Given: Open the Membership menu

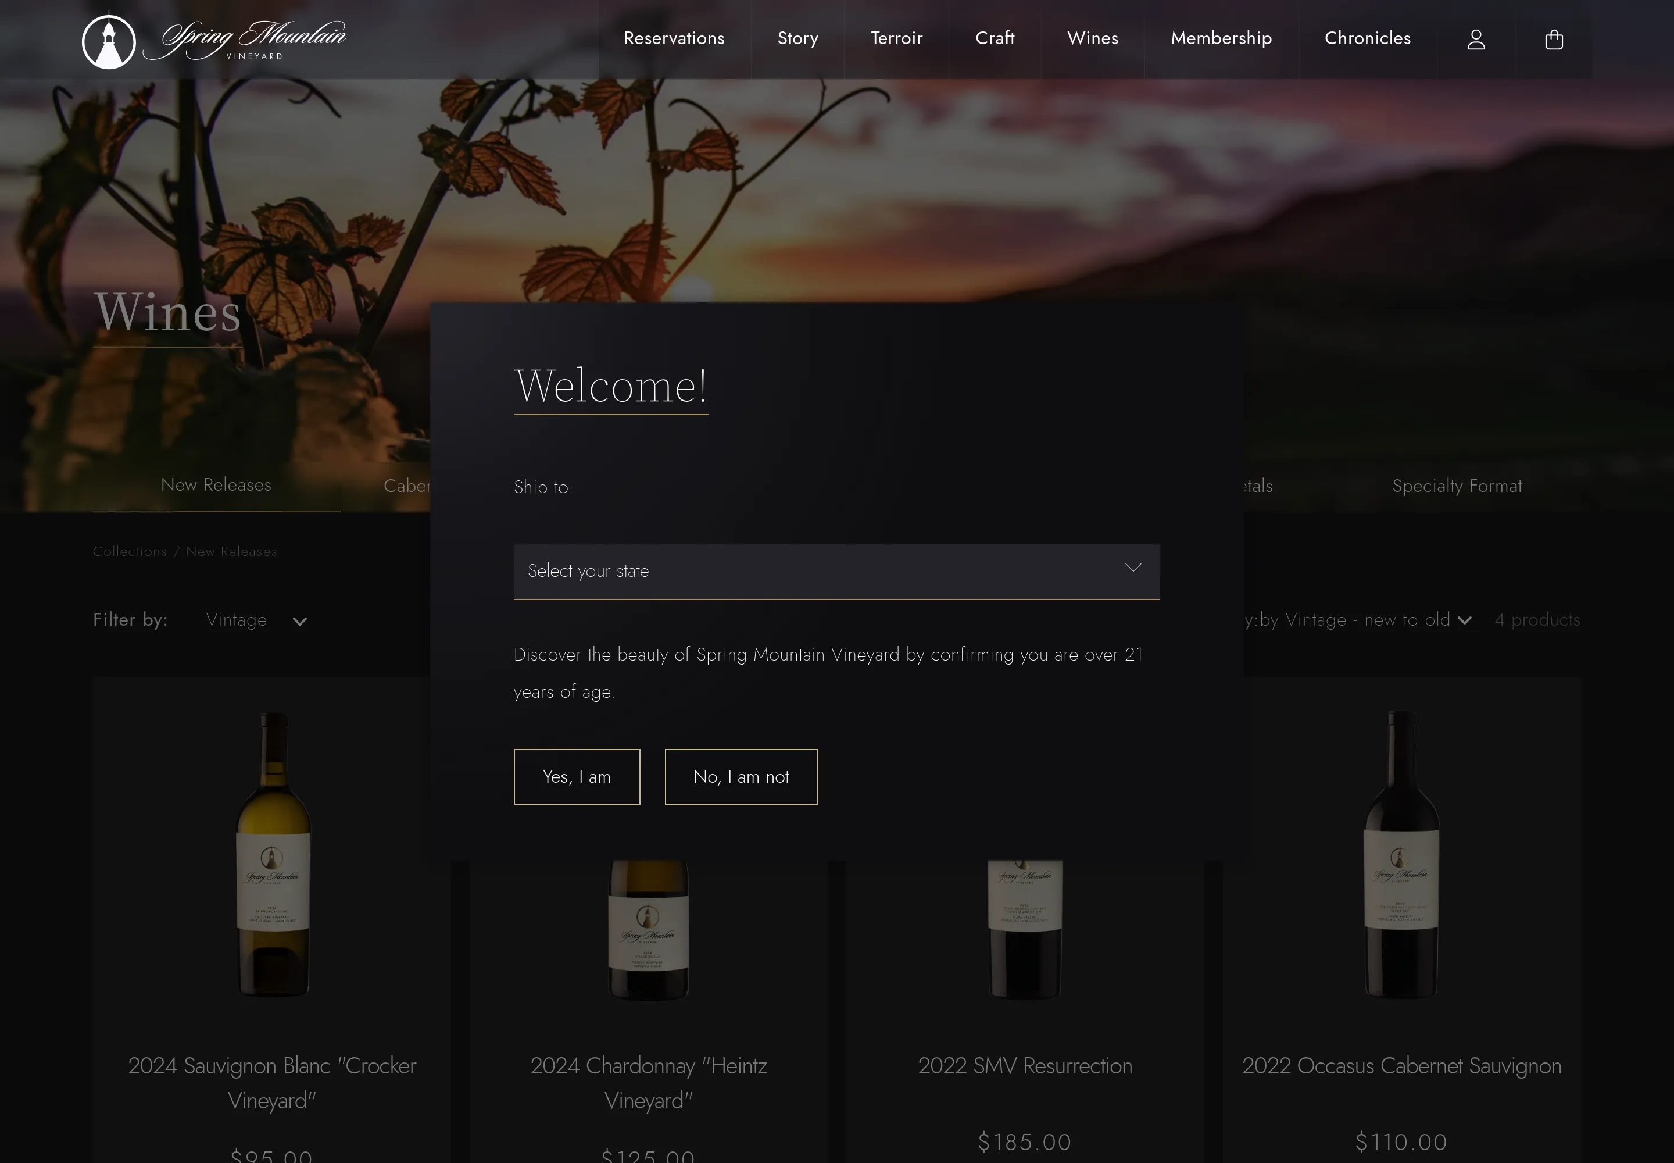Looking at the screenshot, I should pyautogui.click(x=1221, y=38).
